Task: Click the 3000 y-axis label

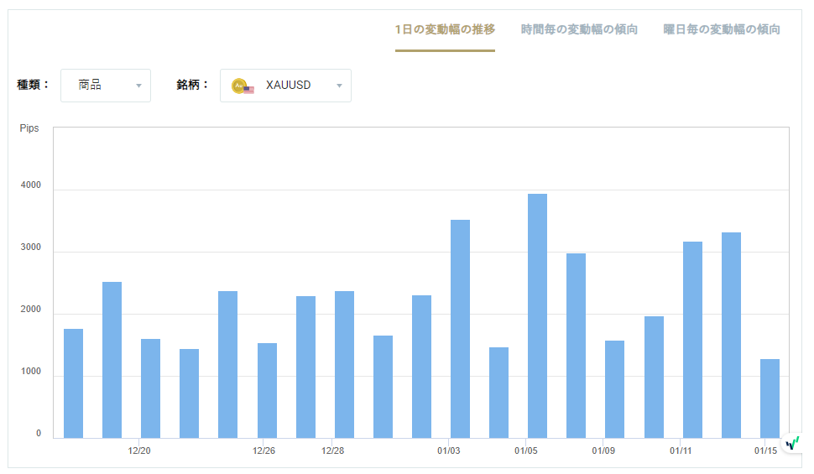Action: pyautogui.click(x=30, y=247)
